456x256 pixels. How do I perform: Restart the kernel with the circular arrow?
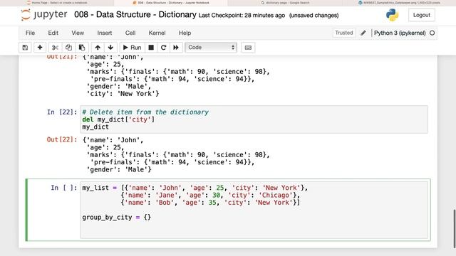tap(163, 48)
